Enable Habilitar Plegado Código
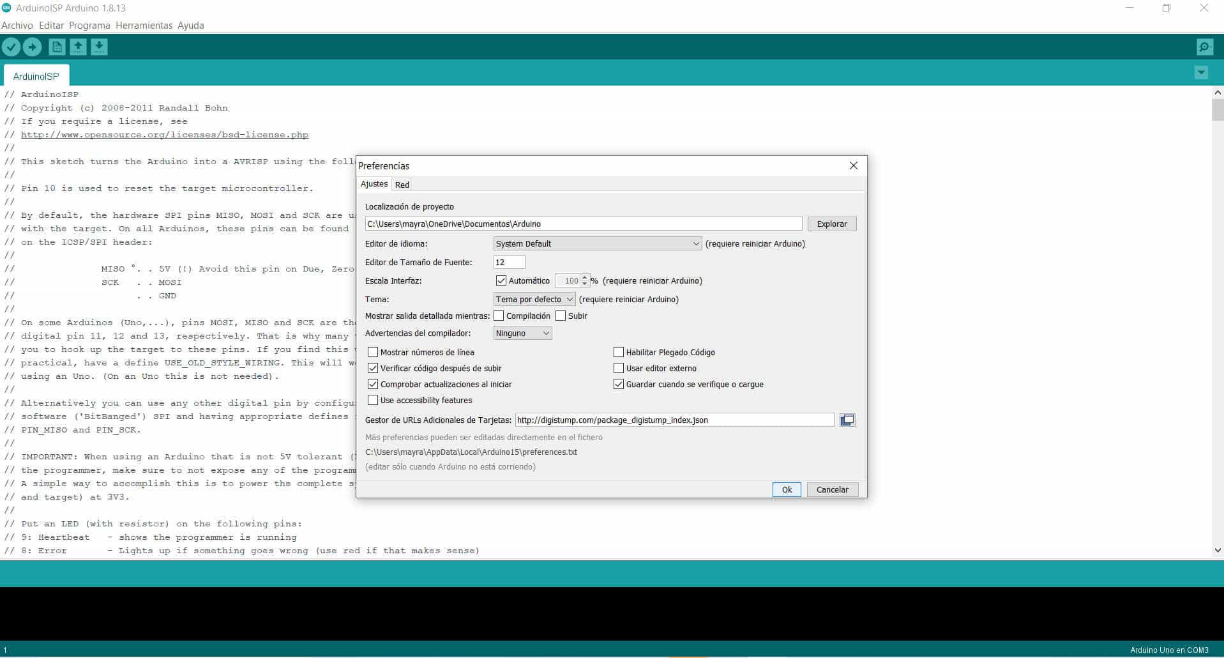This screenshot has width=1224, height=658. [619, 352]
